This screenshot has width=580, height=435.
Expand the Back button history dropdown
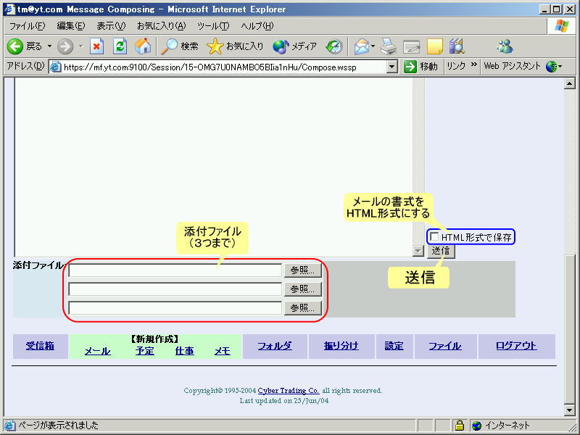(x=49, y=46)
